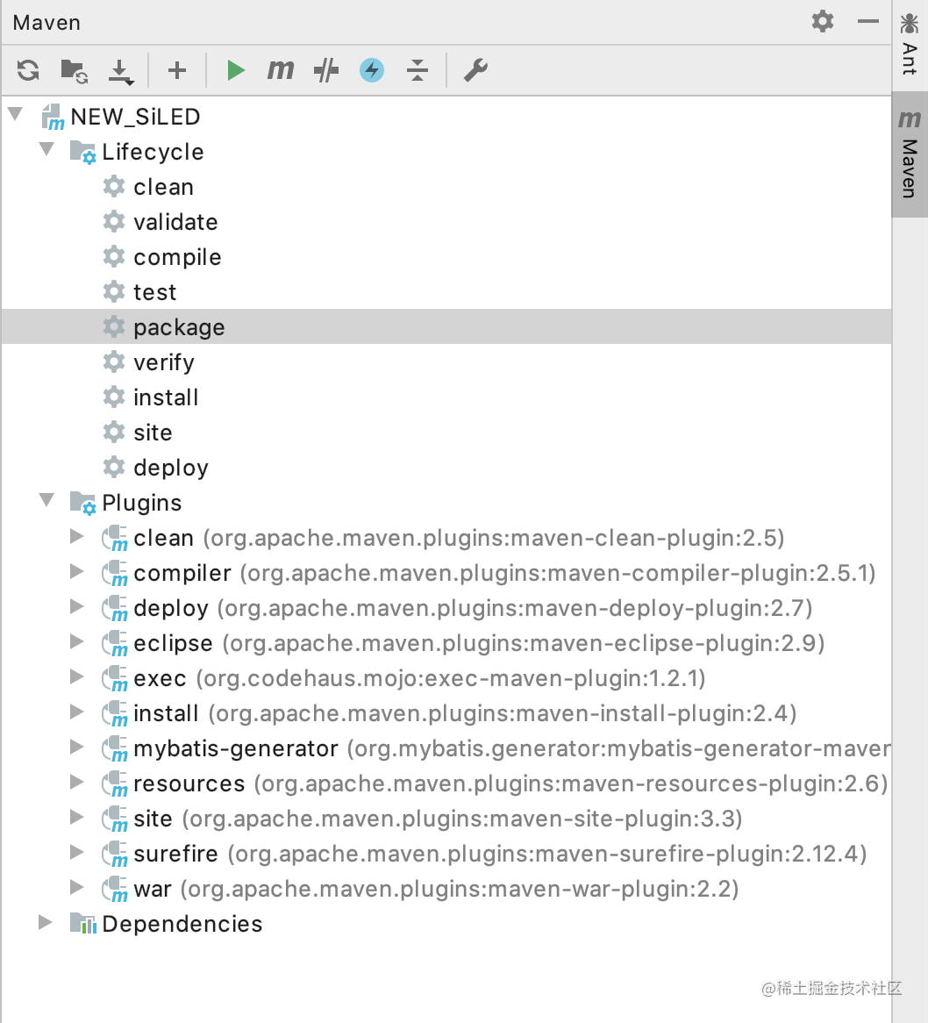The height and width of the screenshot is (1023, 928).
Task: Click the gear icon beside install phase
Action: (x=114, y=397)
